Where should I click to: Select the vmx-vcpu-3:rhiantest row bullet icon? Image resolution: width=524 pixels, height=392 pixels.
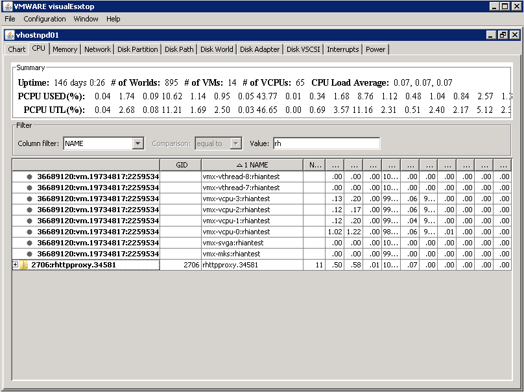point(29,199)
